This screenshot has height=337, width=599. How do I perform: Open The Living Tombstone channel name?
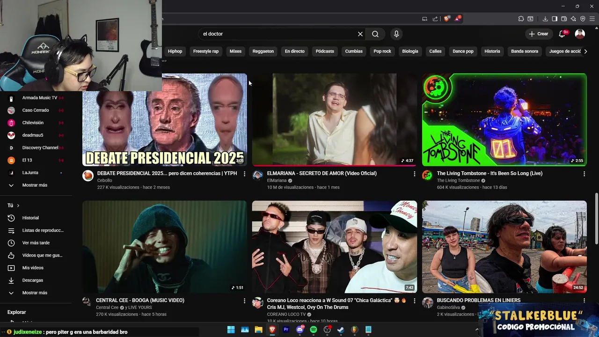(458, 181)
